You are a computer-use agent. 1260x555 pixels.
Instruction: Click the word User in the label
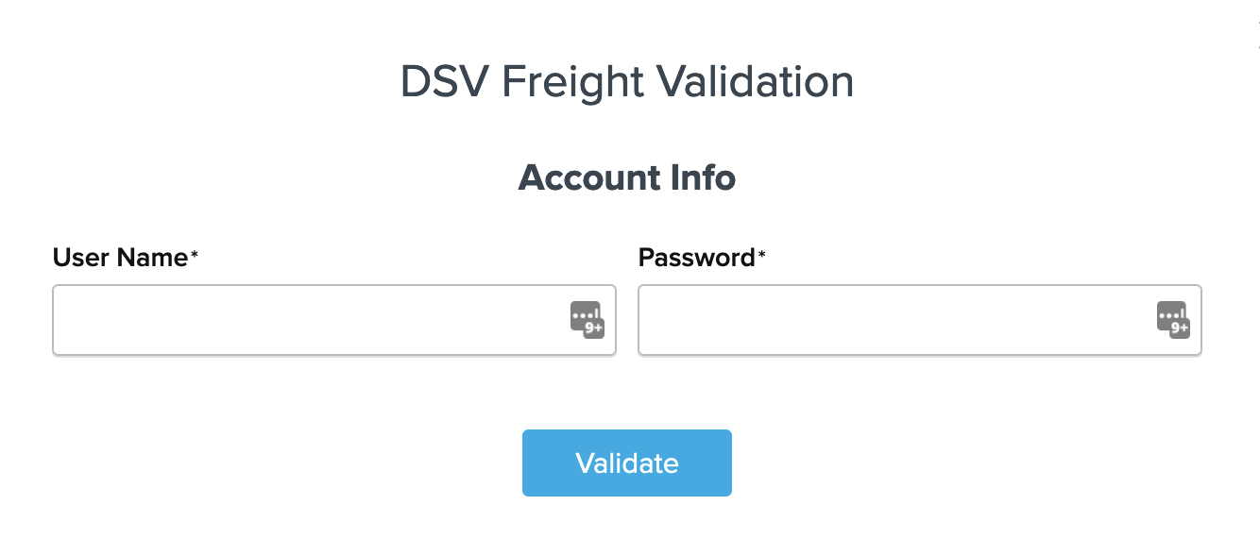81,258
